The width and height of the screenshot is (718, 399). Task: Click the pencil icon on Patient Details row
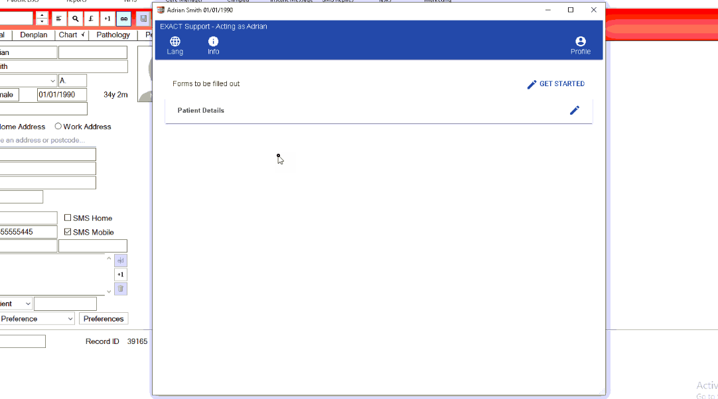coord(575,110)
